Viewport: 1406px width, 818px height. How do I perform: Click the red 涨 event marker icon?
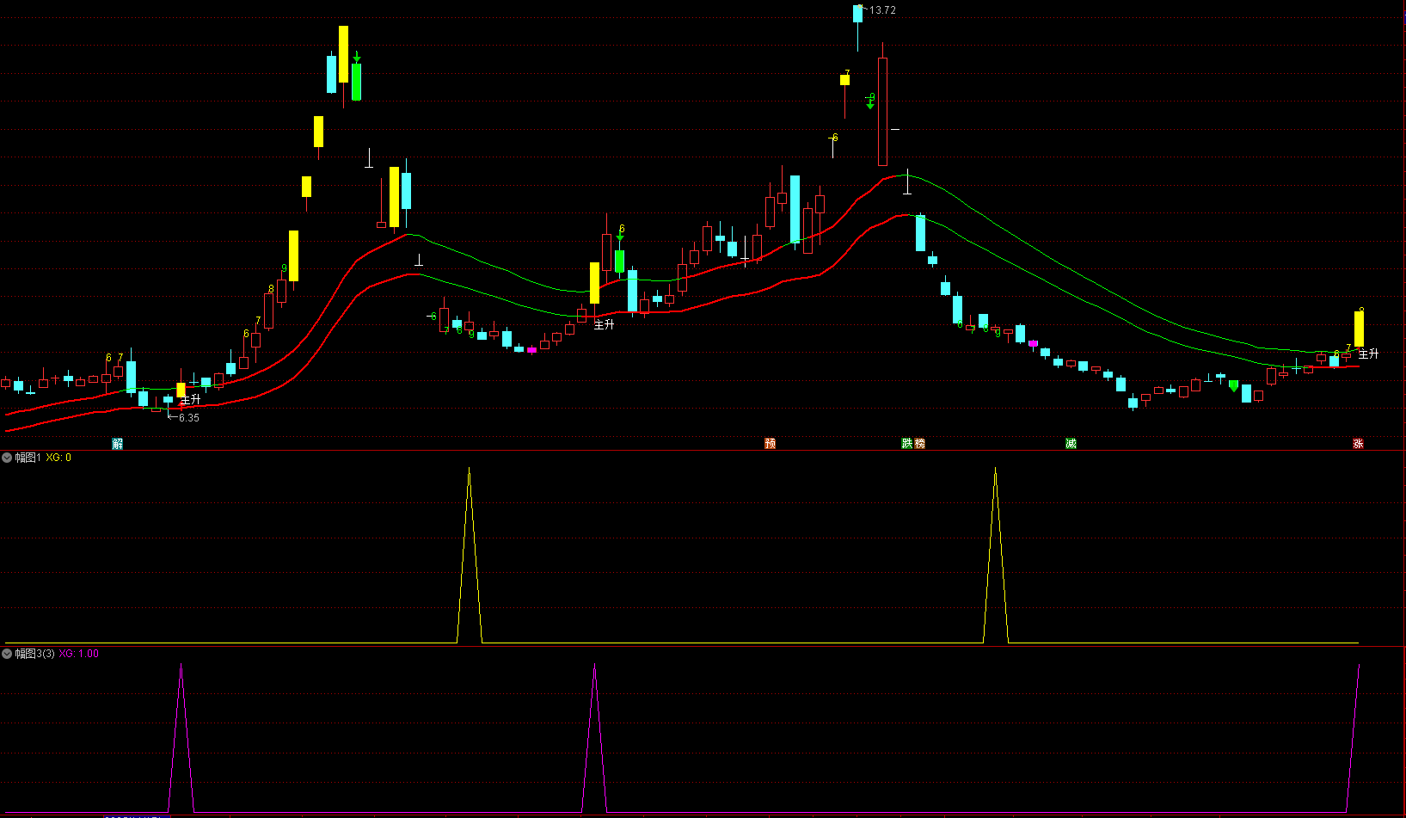point(1359,444)
